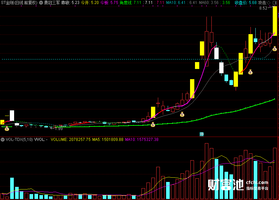279x200 pixels.
Task: Click the yellow MA5: 1501809.88 value
Action: [108, 140]
